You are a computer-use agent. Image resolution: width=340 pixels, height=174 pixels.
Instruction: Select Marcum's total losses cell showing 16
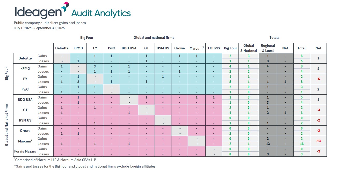(x=302, y=144)
